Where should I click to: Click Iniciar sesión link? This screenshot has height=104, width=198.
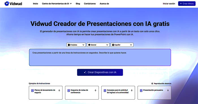pyautogui.click(x=169, y=4)
